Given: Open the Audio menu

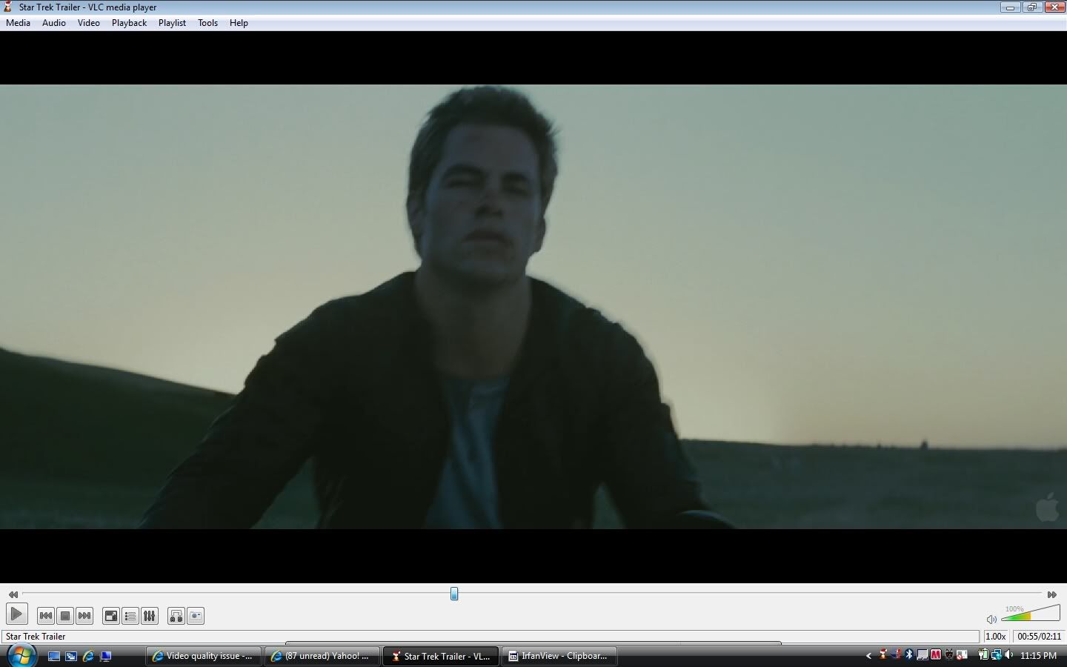Looking at the screenshot, I should coord(54,23).
